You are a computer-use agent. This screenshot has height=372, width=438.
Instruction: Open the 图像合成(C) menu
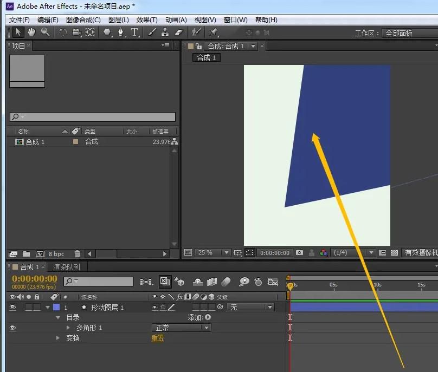(x=83, y=20)
